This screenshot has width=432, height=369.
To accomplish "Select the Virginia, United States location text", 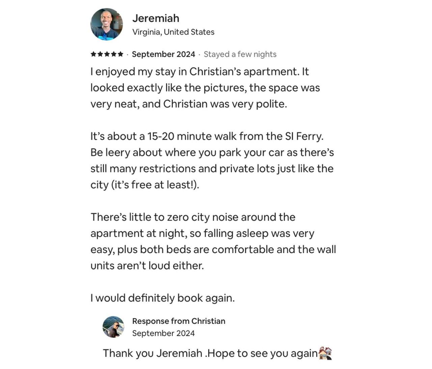I will coord(173,32).
